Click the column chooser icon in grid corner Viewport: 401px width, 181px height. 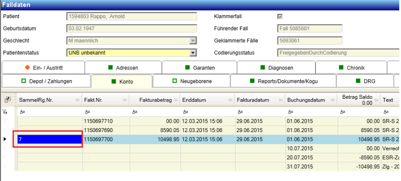point(8,101)
